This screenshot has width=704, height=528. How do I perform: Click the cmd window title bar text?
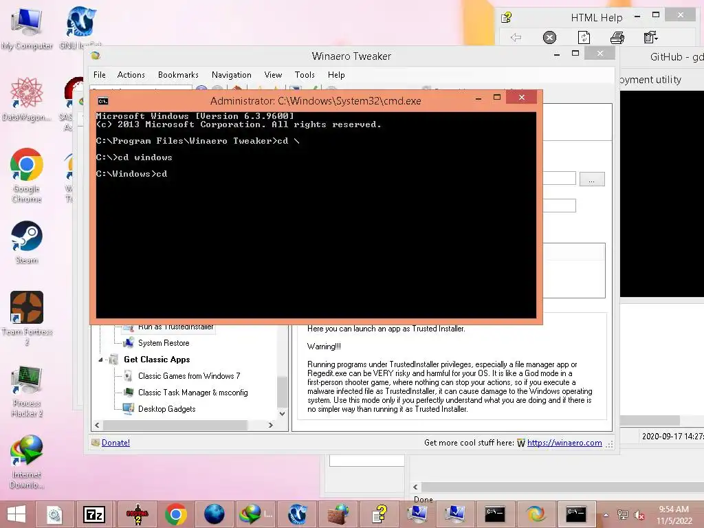click(x=316, y=101)
